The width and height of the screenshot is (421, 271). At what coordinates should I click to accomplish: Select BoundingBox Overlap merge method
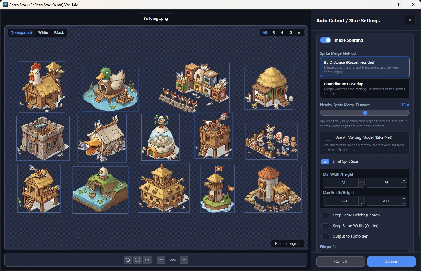coord(365,88)
